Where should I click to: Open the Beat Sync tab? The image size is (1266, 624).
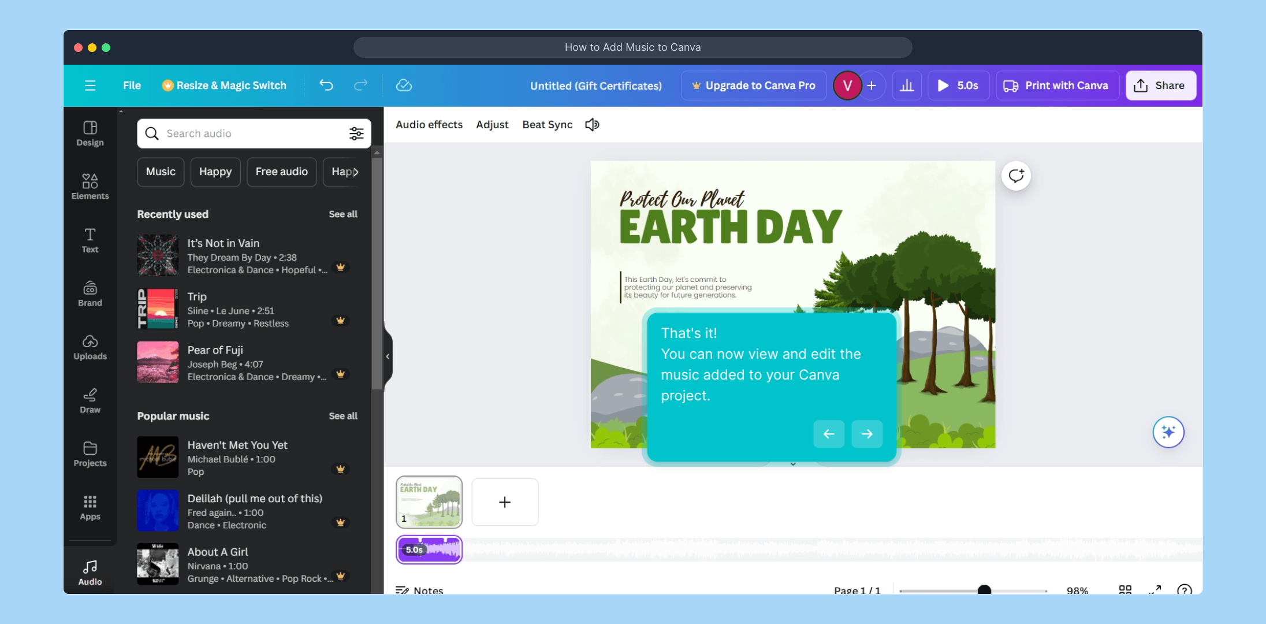point(547,125)
